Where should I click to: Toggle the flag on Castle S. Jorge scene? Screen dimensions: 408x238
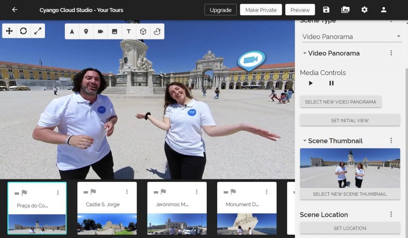pyautogui.click(x=93, y=192)
